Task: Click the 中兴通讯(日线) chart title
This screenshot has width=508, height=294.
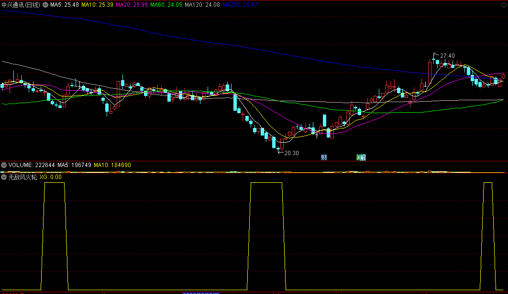Action: [x=21, y=5]
